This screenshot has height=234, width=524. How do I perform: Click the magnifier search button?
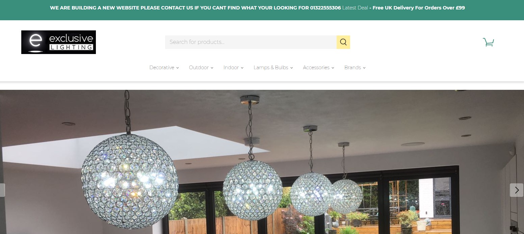343,42
